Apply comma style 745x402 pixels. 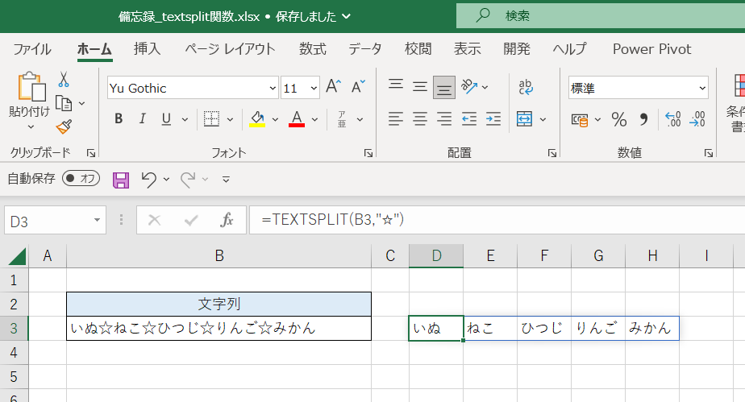643,119
